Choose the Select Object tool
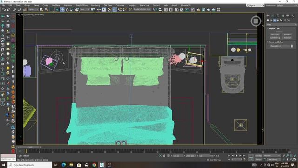This screenshot has height=168, width=298. (x=41, y=10)
